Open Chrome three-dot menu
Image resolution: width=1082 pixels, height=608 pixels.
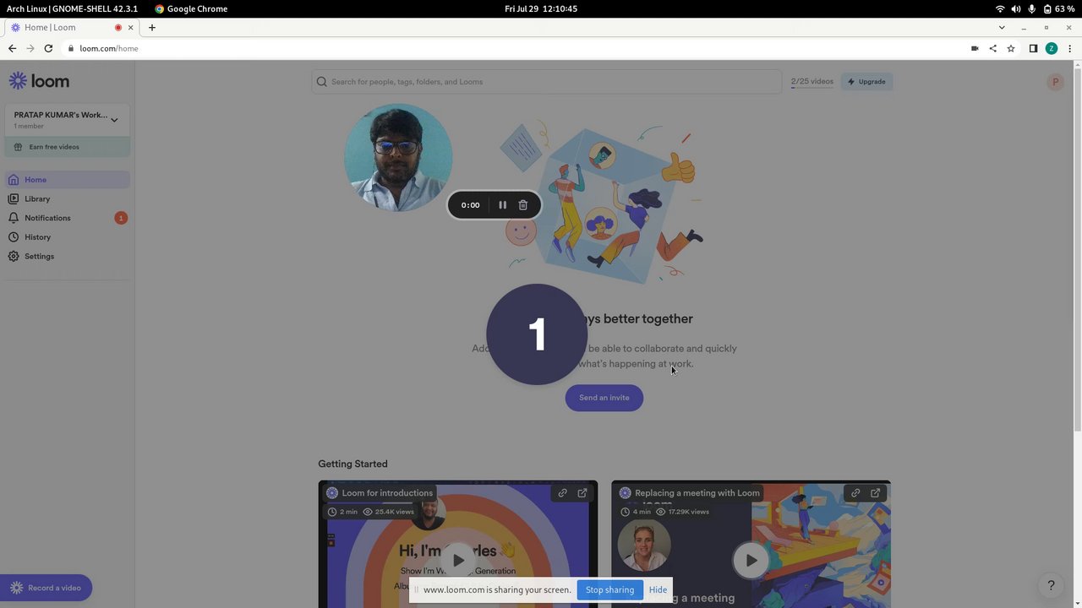point(1070,48)
